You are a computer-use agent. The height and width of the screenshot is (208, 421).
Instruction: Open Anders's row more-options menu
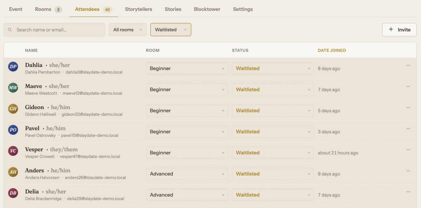408,171
